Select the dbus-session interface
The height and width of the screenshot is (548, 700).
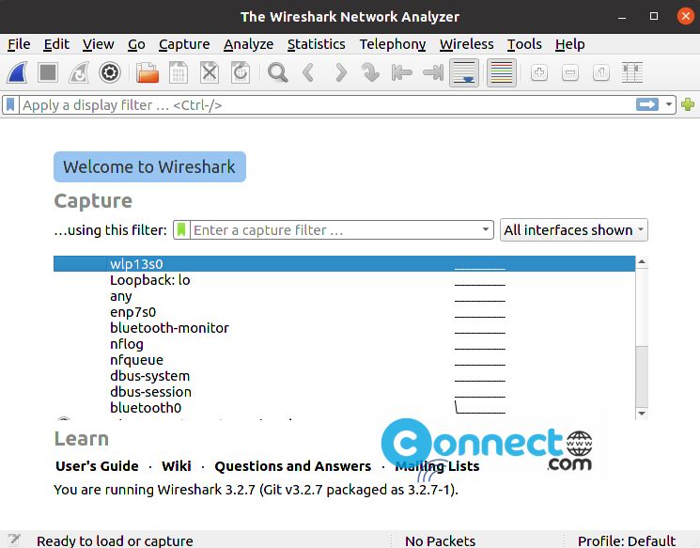(344, 392)
